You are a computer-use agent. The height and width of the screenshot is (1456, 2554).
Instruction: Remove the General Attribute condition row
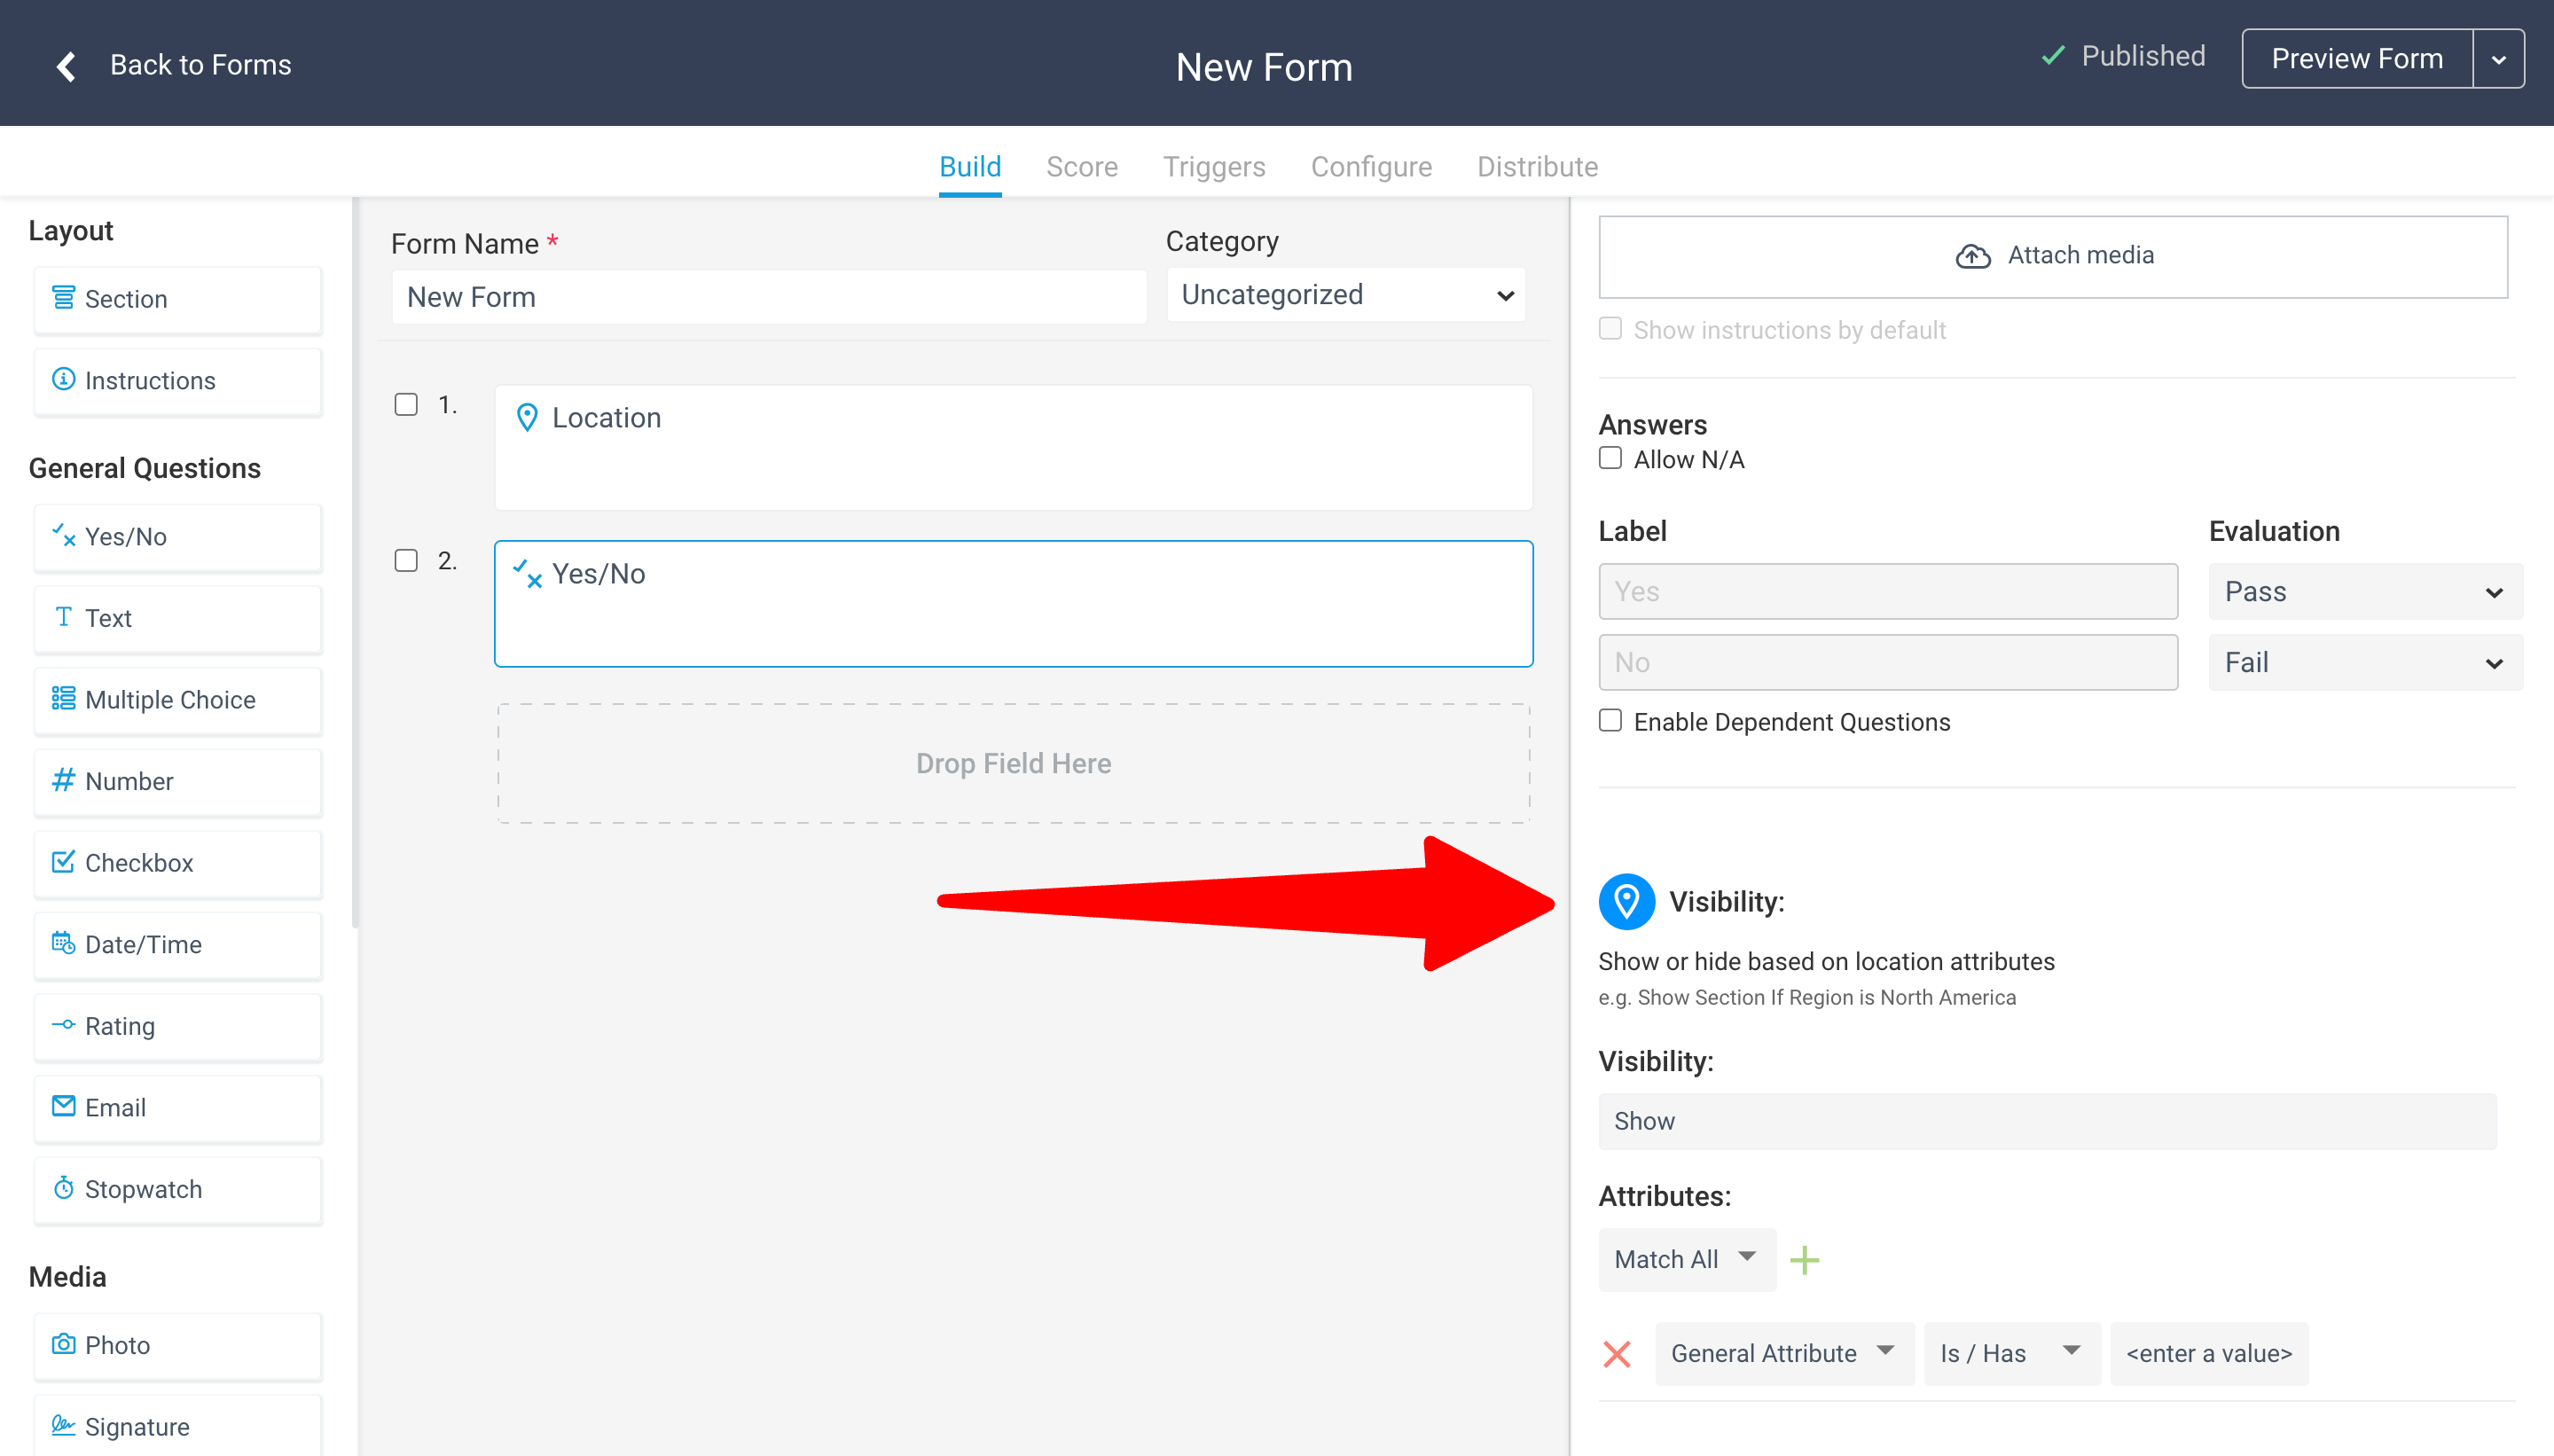coord(1617,1353)
